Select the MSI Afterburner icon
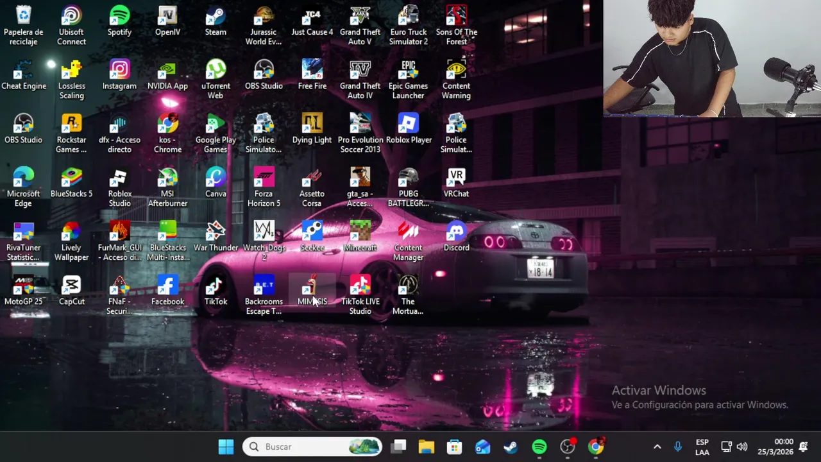 (167, 187)
